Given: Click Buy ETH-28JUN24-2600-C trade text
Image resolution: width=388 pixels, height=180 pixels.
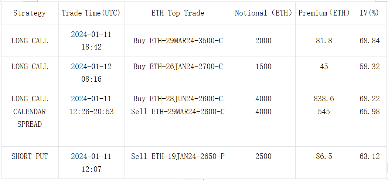Looking at the screenshot, I should click(x=178, y=99).
